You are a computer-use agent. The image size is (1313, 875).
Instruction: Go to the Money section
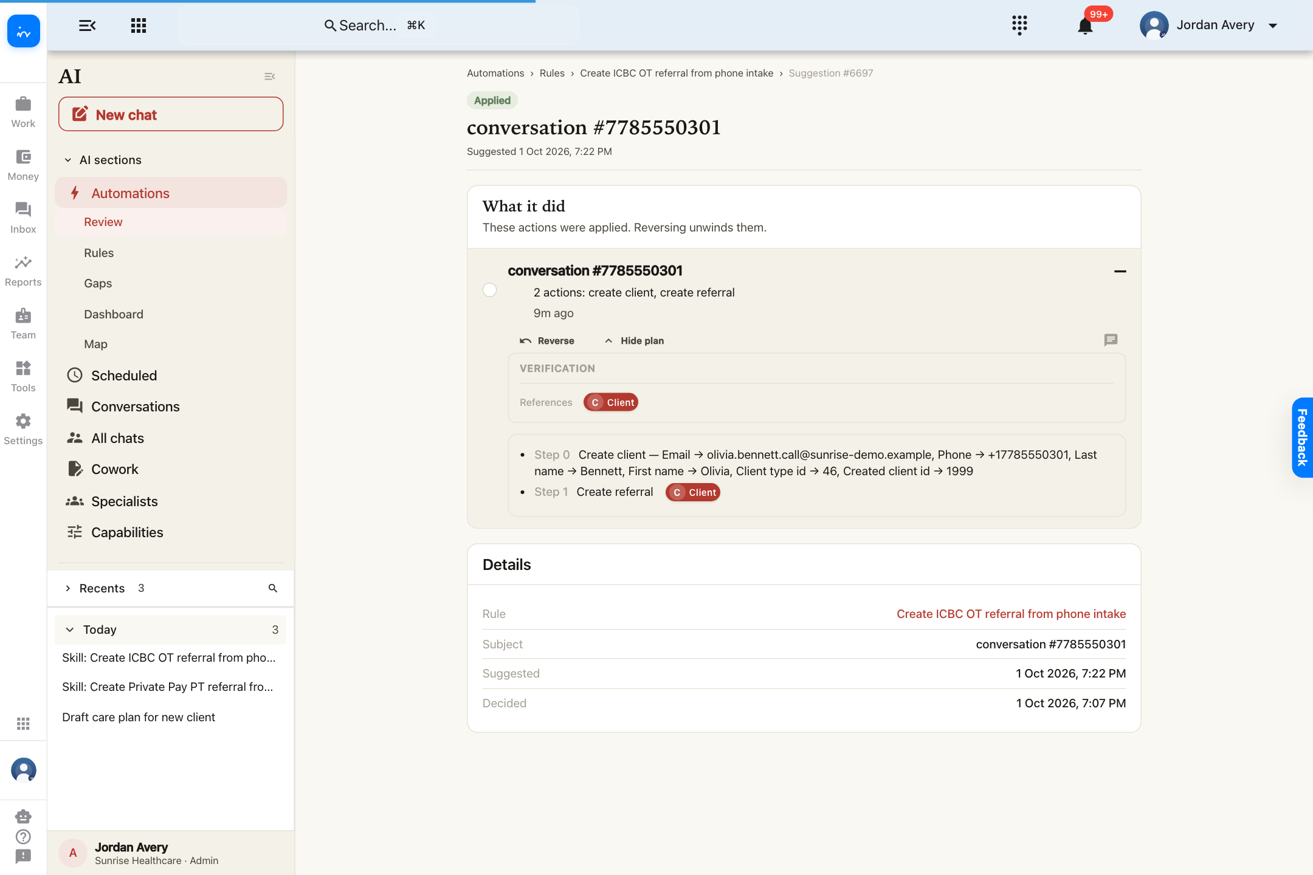pos(23,165)
